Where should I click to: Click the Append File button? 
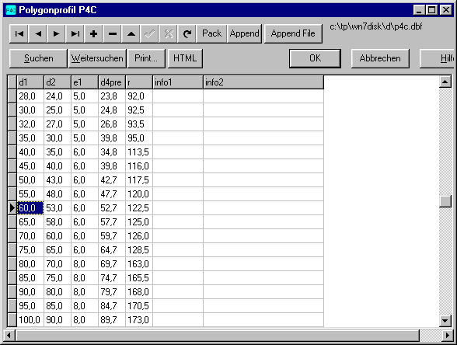pos(293,34)
